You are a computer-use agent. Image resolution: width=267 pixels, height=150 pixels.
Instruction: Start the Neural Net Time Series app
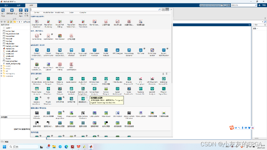click(83, 23)
